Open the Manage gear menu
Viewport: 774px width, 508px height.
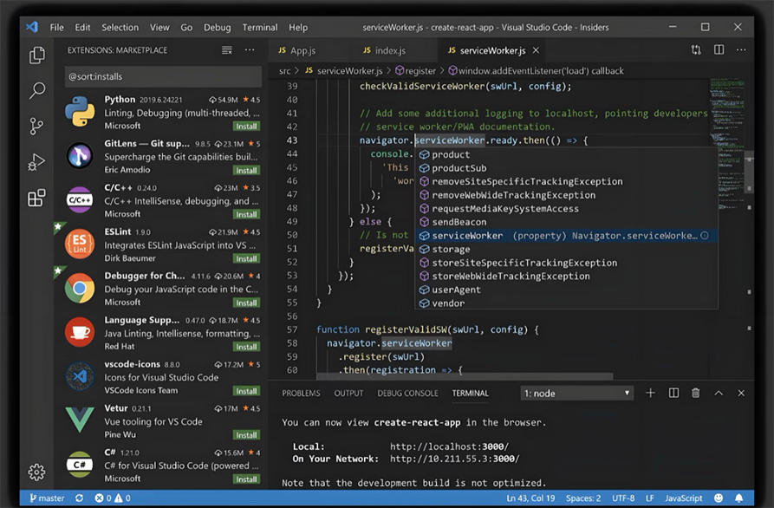point(36,472)
